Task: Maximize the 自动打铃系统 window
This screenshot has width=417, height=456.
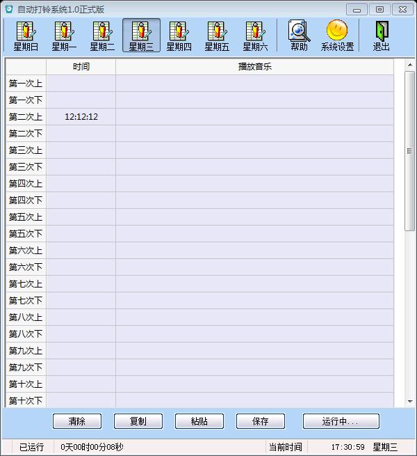Action: point(379,10)
